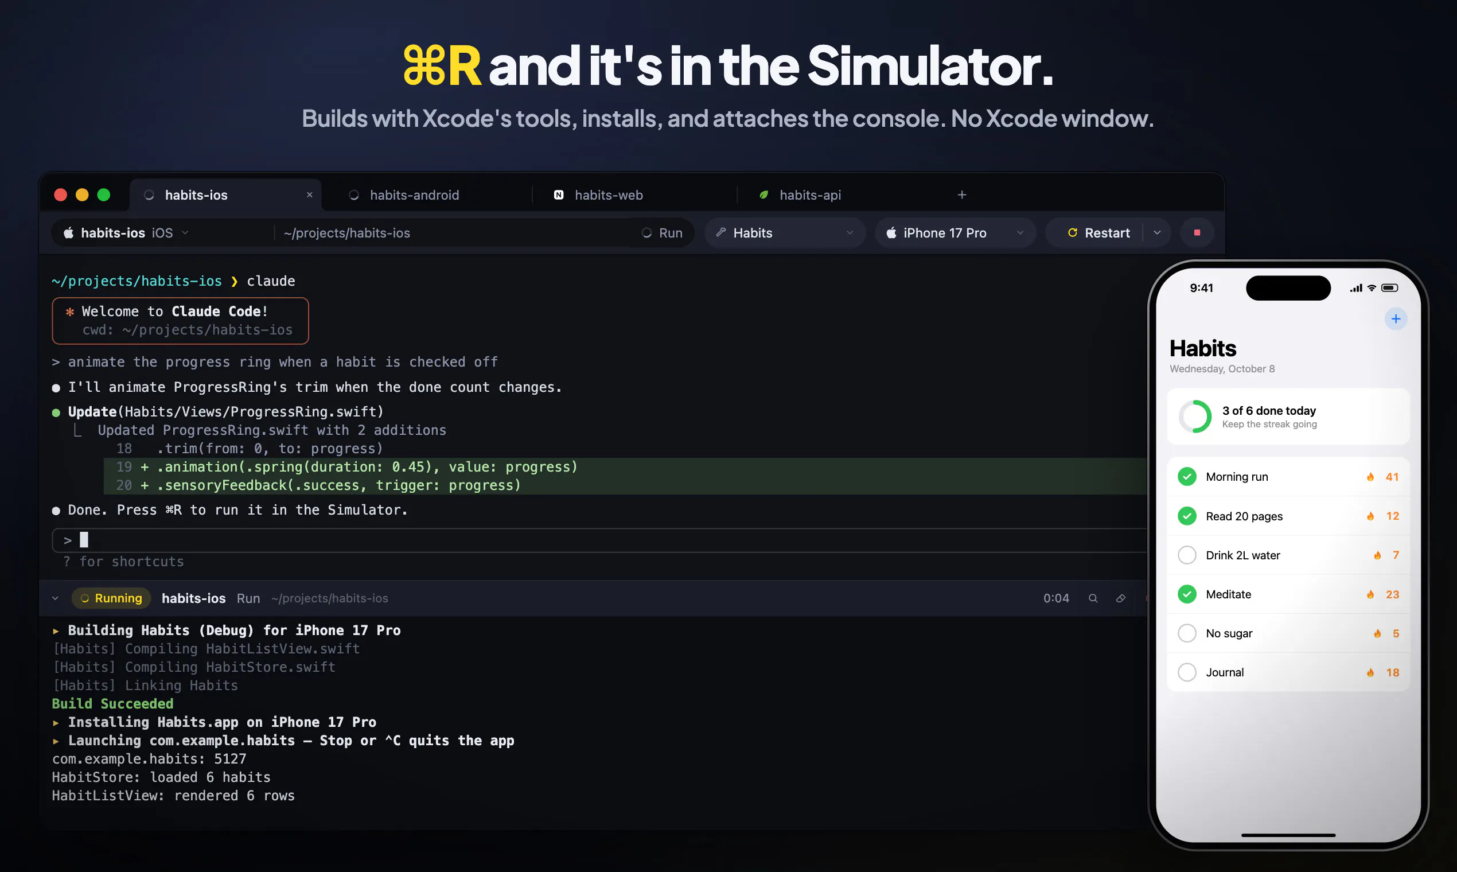Switch to the habits-web tab
The height and width of the screenshot is (872, 1457).
[x=634, y=194]
